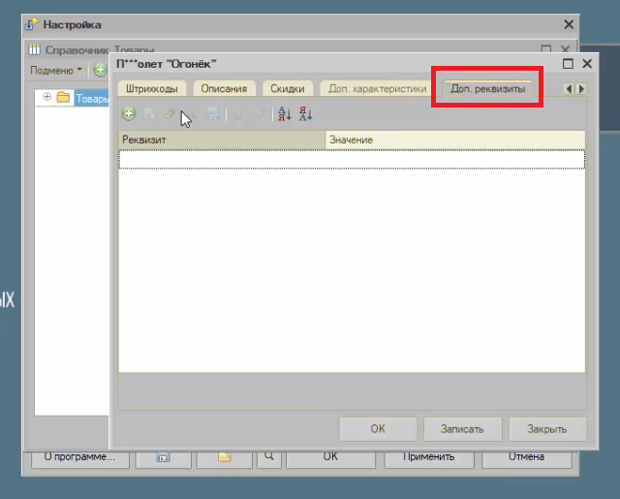Click the green Add attribute icon
The width and height of the screenshot is (620, 499).
point(128,114)
